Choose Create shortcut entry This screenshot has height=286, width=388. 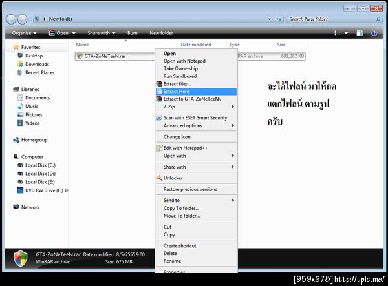click(196, 246)
